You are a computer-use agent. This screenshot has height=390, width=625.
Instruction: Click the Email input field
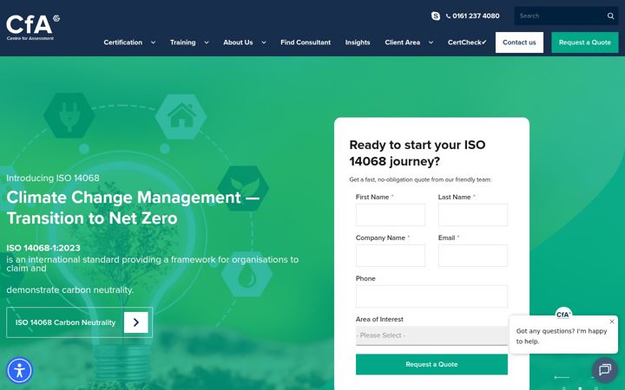click(x=473, y=256)
